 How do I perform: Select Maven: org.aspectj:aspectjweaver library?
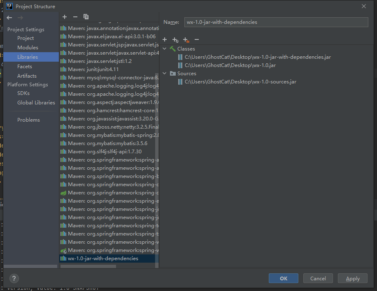pos(109,102)
